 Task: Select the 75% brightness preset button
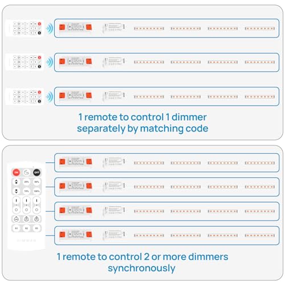click(x=26, y=191)
